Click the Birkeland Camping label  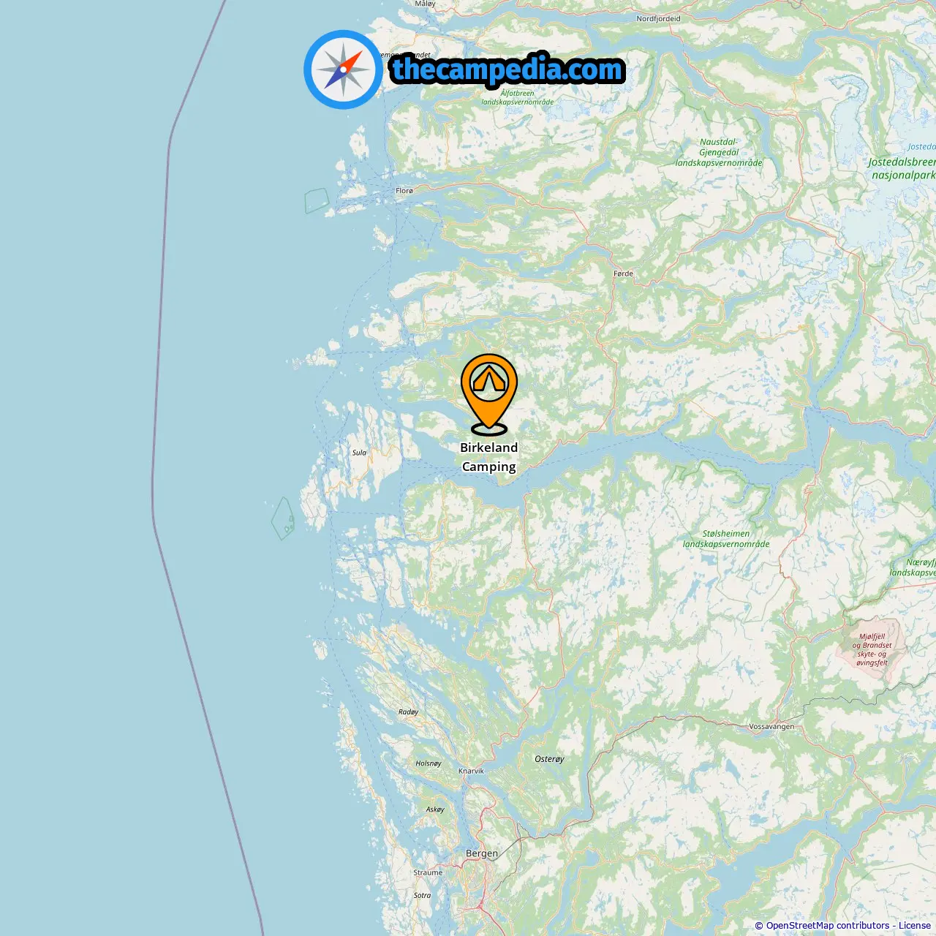[488, 457]
